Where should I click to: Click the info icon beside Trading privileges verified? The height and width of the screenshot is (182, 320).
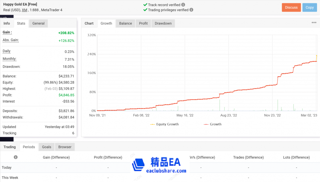[x=191, y=10]
